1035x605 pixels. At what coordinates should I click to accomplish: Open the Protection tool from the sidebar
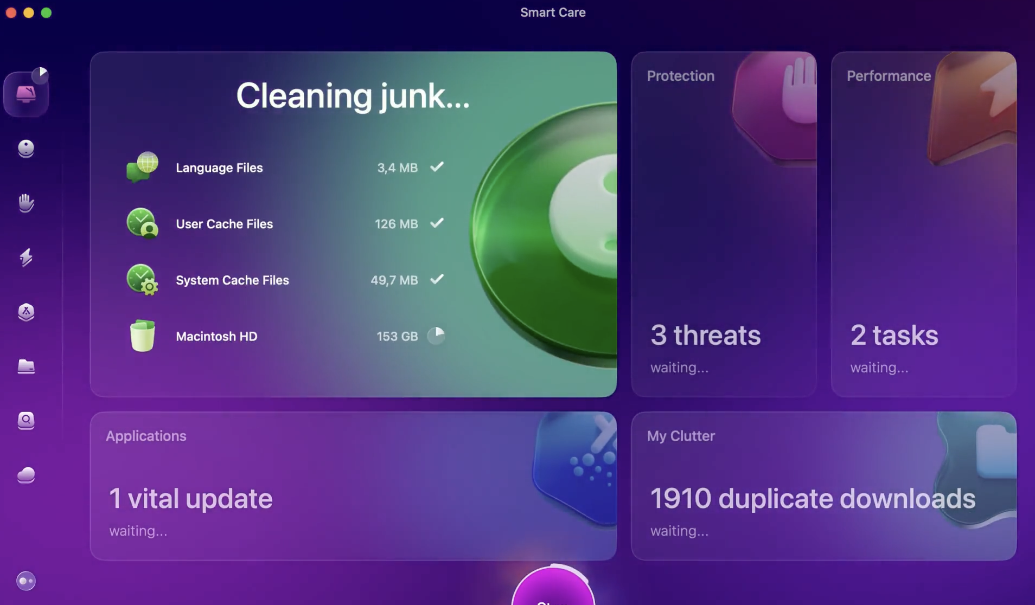(25, 203)
